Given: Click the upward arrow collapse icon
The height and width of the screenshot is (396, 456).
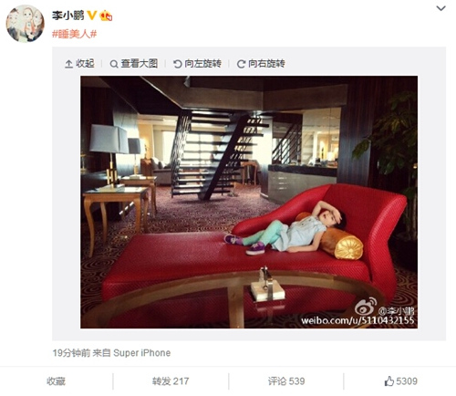Looking at the screenshot, I should click(68, 64).
